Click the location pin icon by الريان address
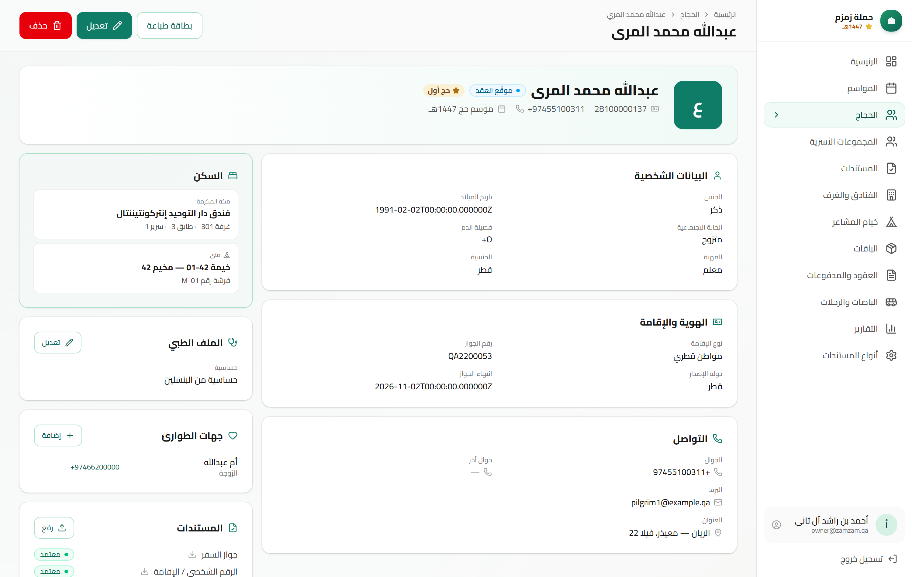This screenshot has height=577, width=912. [x=718, y=533]
